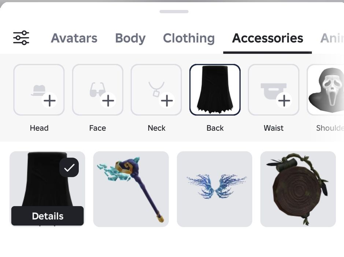Add a Head accessory slot item
This screenshot has width=344, height=257.
[39, 90]
